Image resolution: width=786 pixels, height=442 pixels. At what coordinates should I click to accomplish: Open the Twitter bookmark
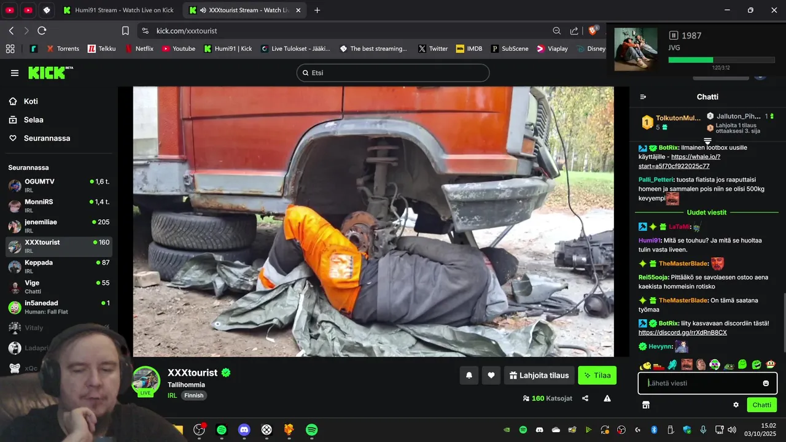[433, 48]
